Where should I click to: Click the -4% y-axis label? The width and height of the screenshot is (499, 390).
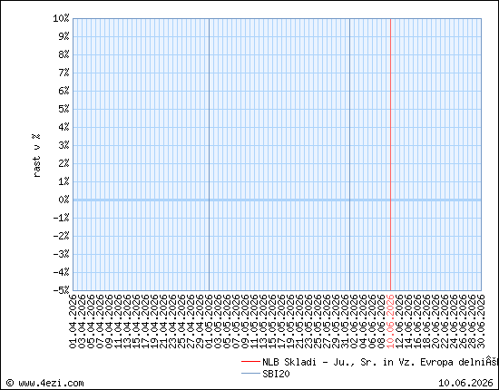point(61,272)
